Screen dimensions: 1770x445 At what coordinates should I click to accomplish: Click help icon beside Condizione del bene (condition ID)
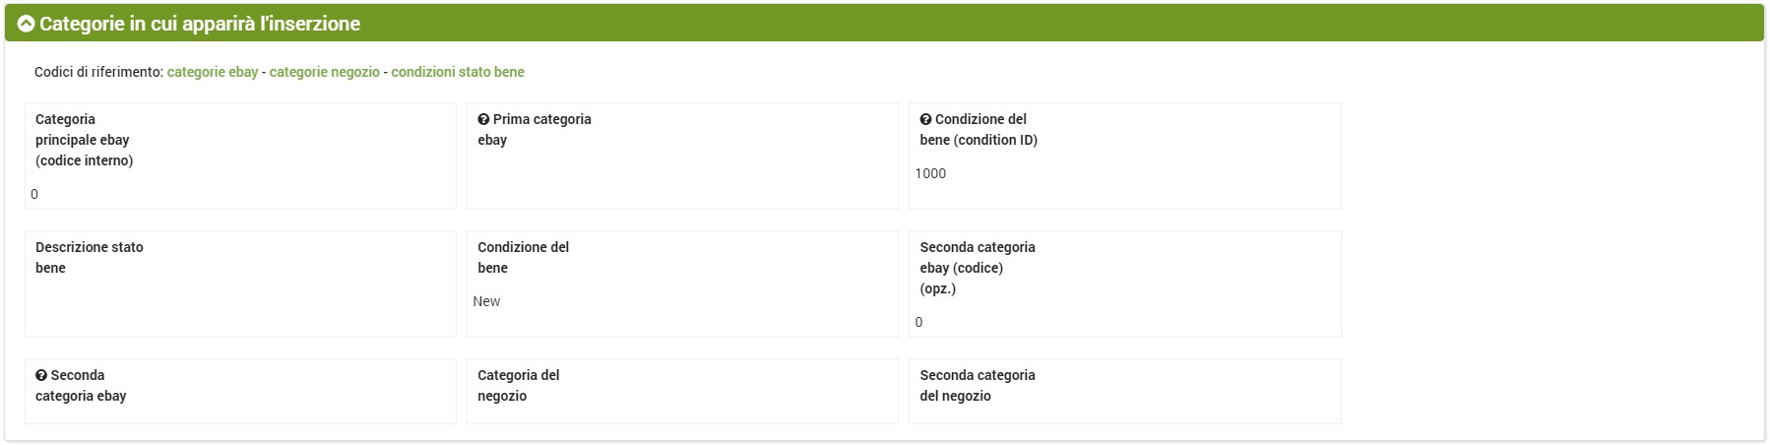pos(925,120)
